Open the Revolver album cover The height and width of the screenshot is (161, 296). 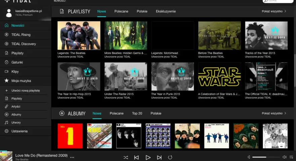pos(275,136)
